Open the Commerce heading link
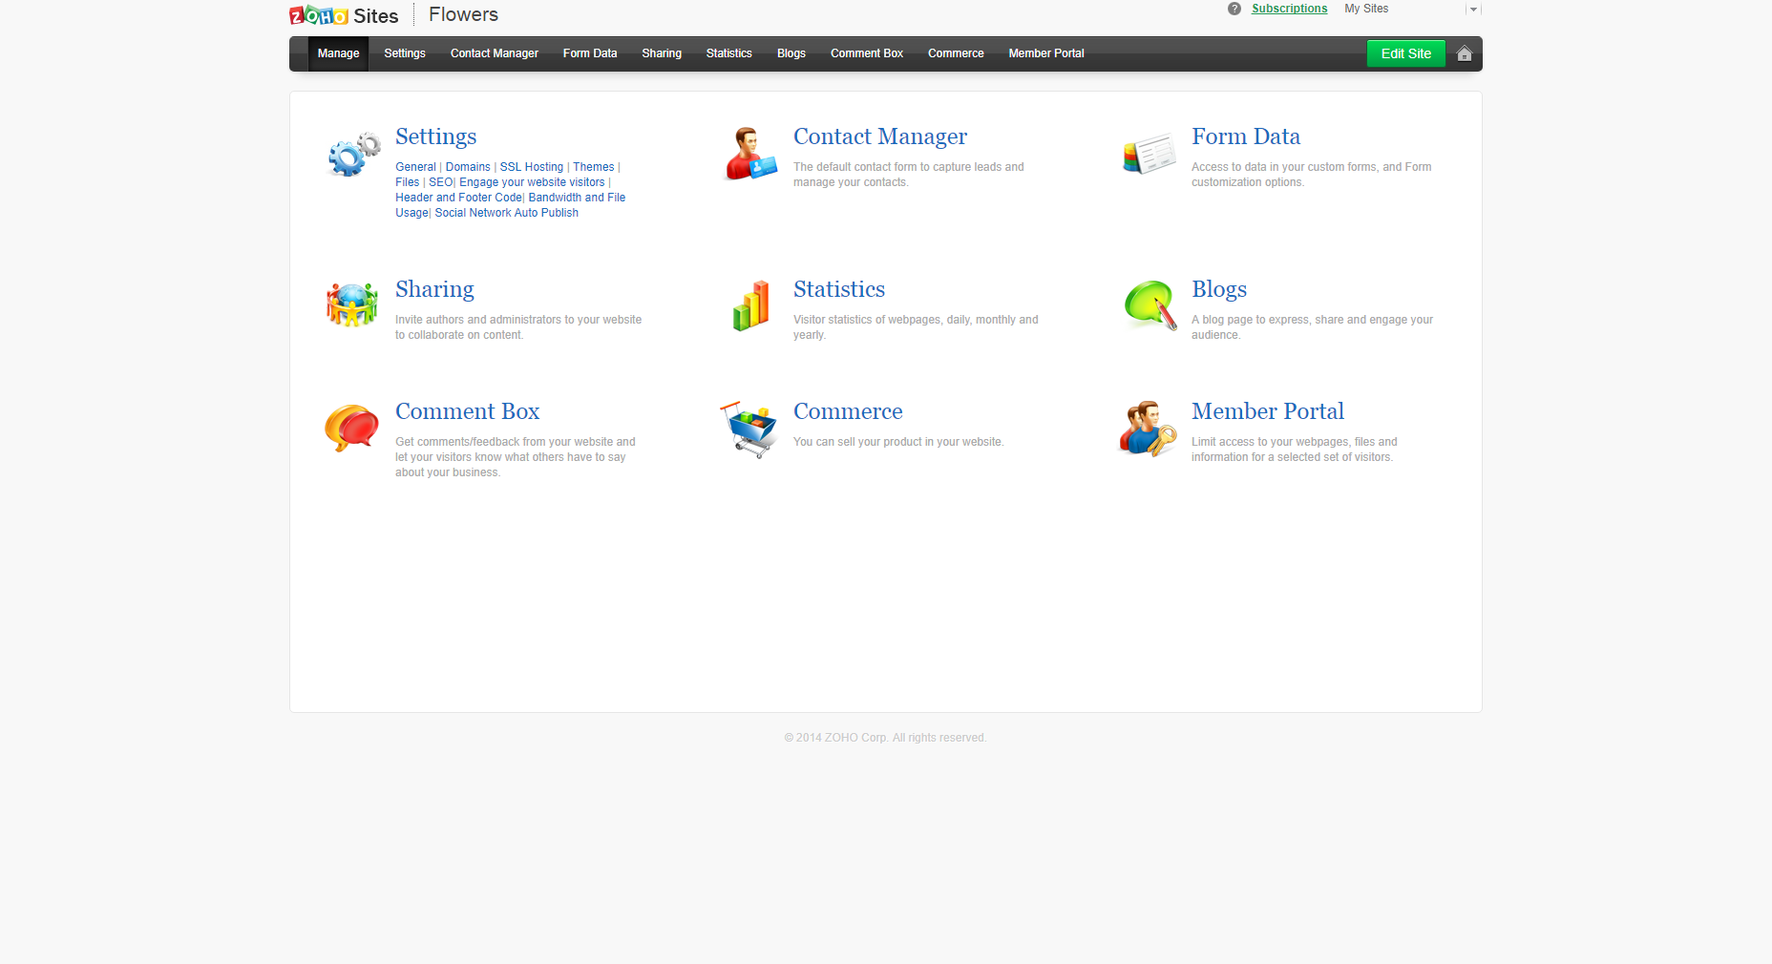Screen dimensions: 1772x964 click(848, 411)
